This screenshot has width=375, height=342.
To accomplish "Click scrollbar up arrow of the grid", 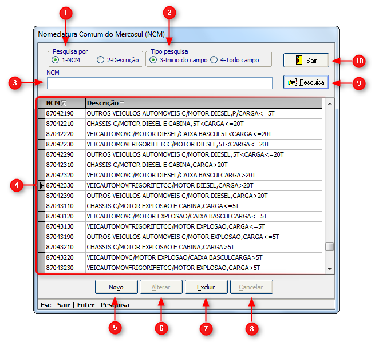I will (x=330, y=104).
